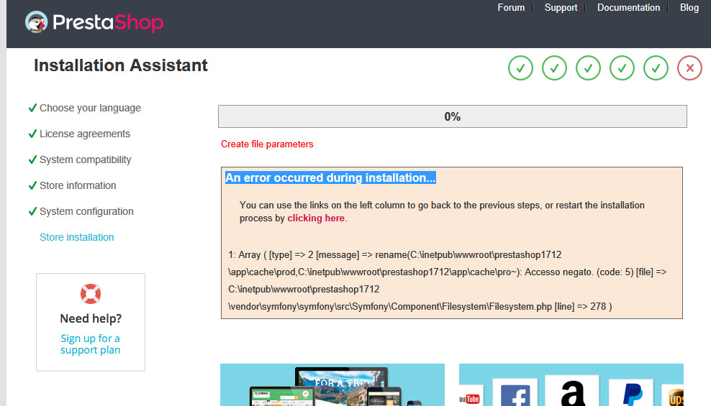Click the UPS logo in partner banner
The height and width of the screenshot is (406, 711).
click(675, 397)
